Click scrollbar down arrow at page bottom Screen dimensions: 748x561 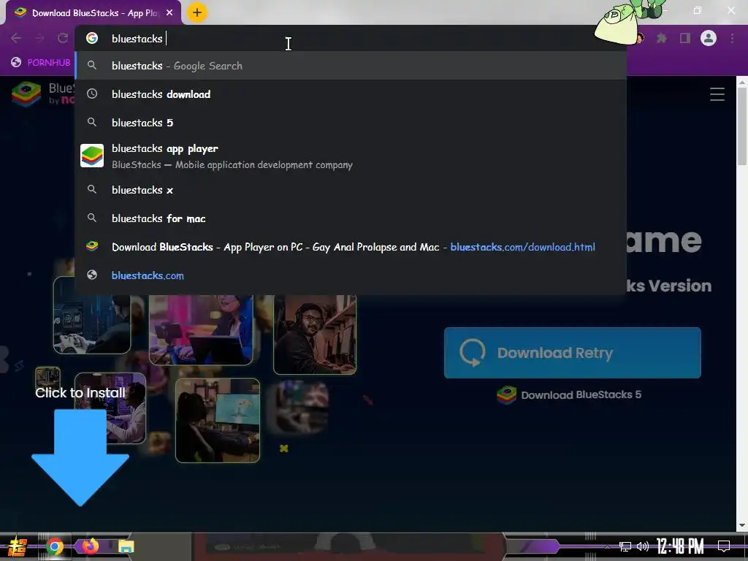point(742,526)
